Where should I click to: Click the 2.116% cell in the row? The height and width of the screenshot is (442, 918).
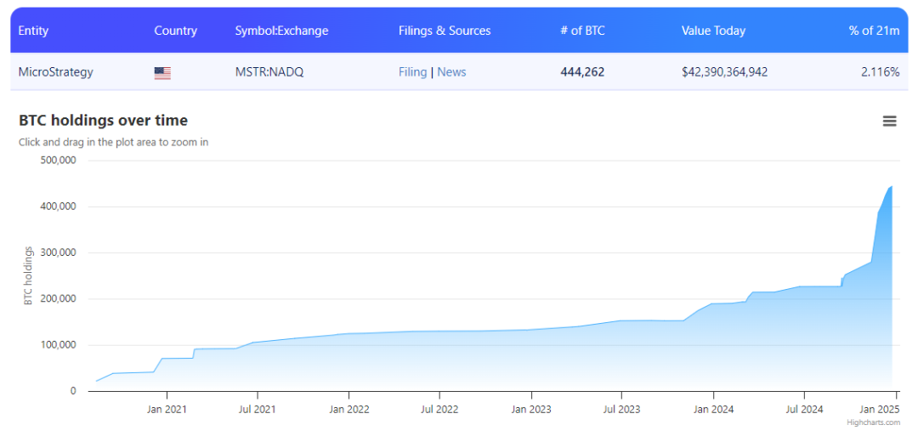[x=880, y=72]
